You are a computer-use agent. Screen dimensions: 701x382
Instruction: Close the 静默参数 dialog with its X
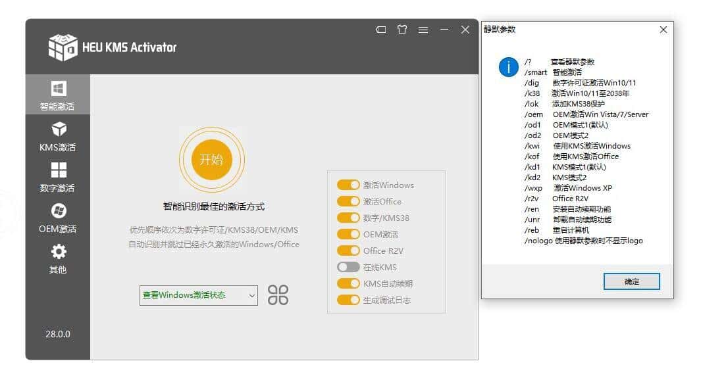(x=663, y=30)
